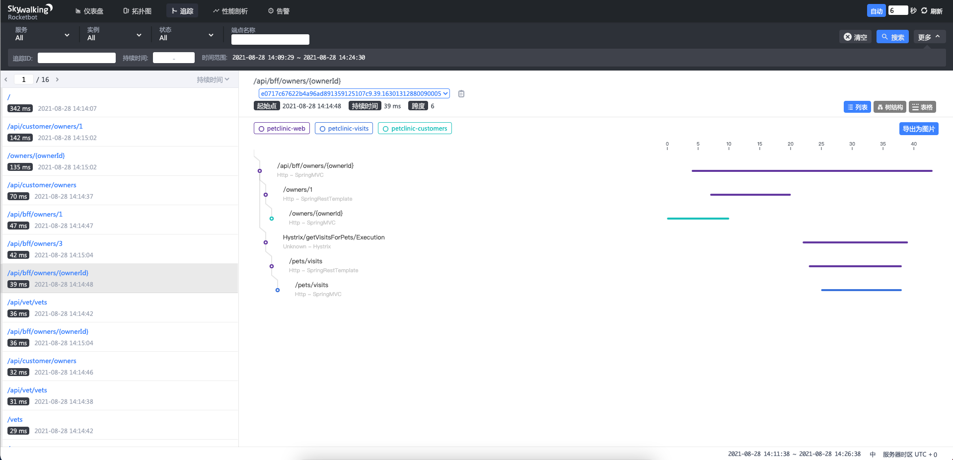Click the Skywalking Rocketbot logo
The image size is (953, 460).
(29, 12)
